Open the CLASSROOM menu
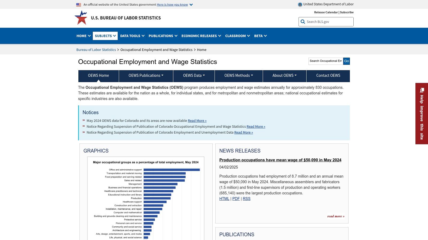This screenshot has height=240, width=428. tap(237, 36)
